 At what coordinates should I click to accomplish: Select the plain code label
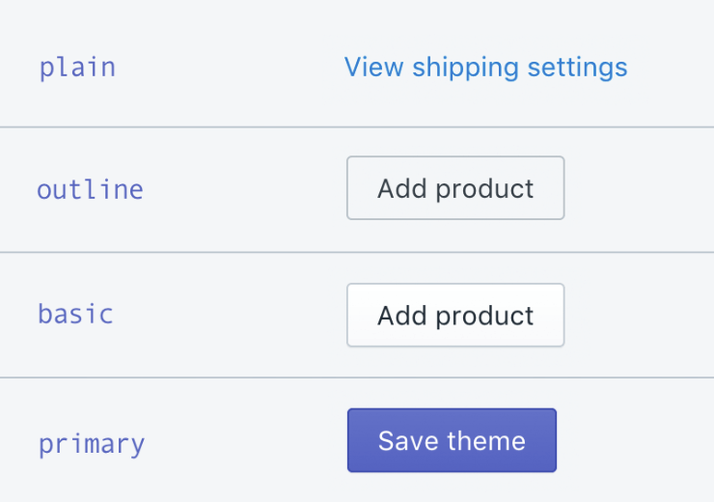coord(77,68)
